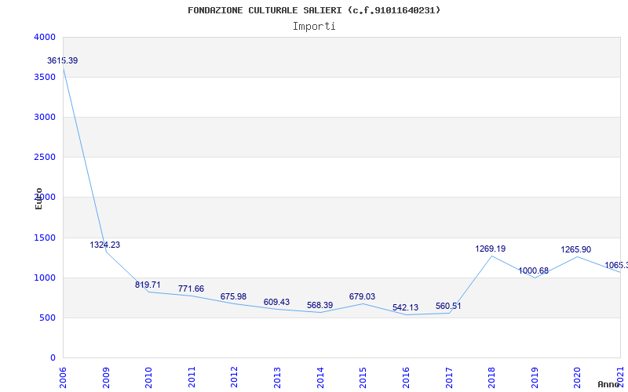Image resolution: width=628 pixels, height=392 pixels.
Task: Click the x-axis year 2019
Action: [x=535, y=377]
